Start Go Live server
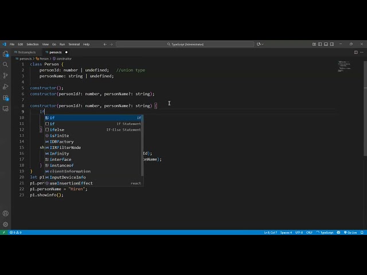This screenshot has height=275, width=367. [x=350, y=233]
